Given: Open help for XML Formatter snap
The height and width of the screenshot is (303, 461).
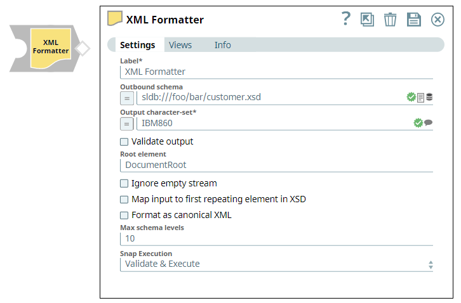Looking at the screenshot, I should (345, 19).
